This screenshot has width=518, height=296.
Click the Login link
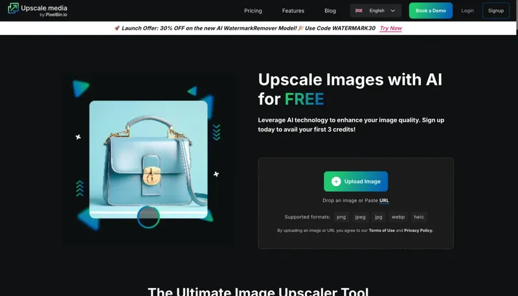click(x=467, y=11)
